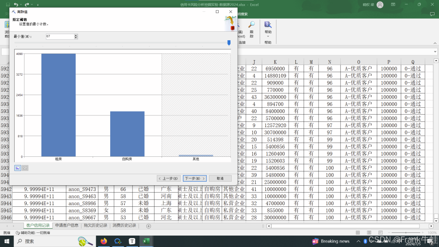Screen dimensions: 439x247
Task: Open Customize Quick Access Toolbar dropdown
Action: click(x=38, y=5)
